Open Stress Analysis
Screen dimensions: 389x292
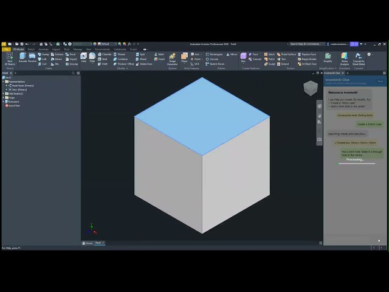click(x=345, y=59)
